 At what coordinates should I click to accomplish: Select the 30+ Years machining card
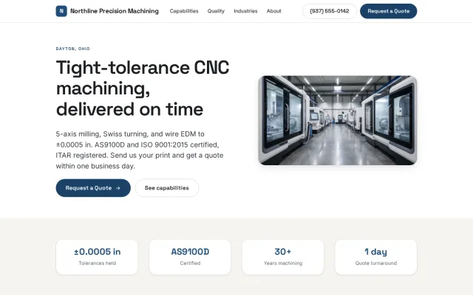(x=283, y=257)
